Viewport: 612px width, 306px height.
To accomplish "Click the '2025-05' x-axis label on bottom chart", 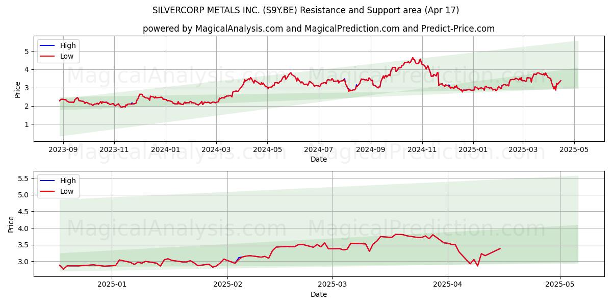I will click(560, 285).
